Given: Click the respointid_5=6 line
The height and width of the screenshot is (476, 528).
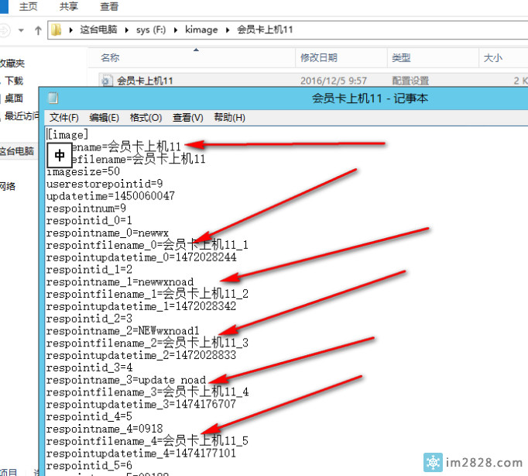Looking at the screenshot, I should [x=89, y=466].
